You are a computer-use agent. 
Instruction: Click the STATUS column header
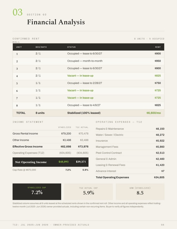tap(71, 47)
